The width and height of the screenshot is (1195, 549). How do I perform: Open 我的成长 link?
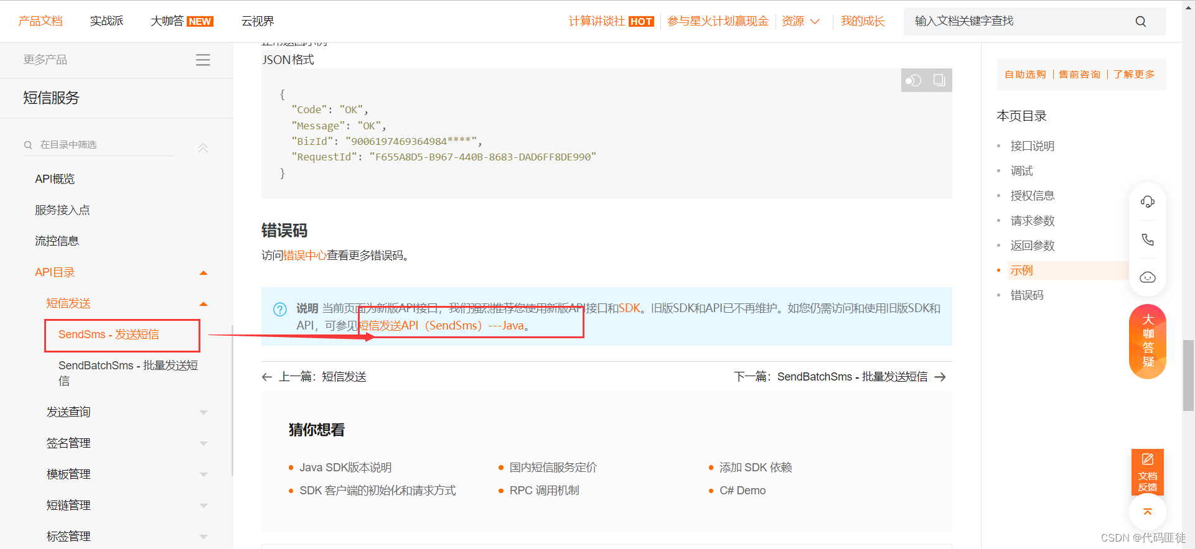click(863, 21)
